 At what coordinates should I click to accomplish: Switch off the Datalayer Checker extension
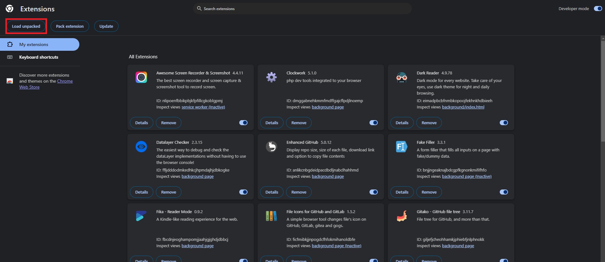243,192
